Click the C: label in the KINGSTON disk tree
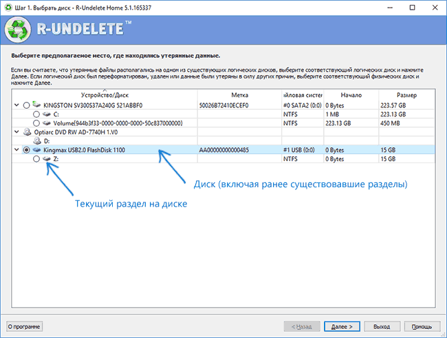This screenshot has height=338, width=447. (x=56, y=114)
